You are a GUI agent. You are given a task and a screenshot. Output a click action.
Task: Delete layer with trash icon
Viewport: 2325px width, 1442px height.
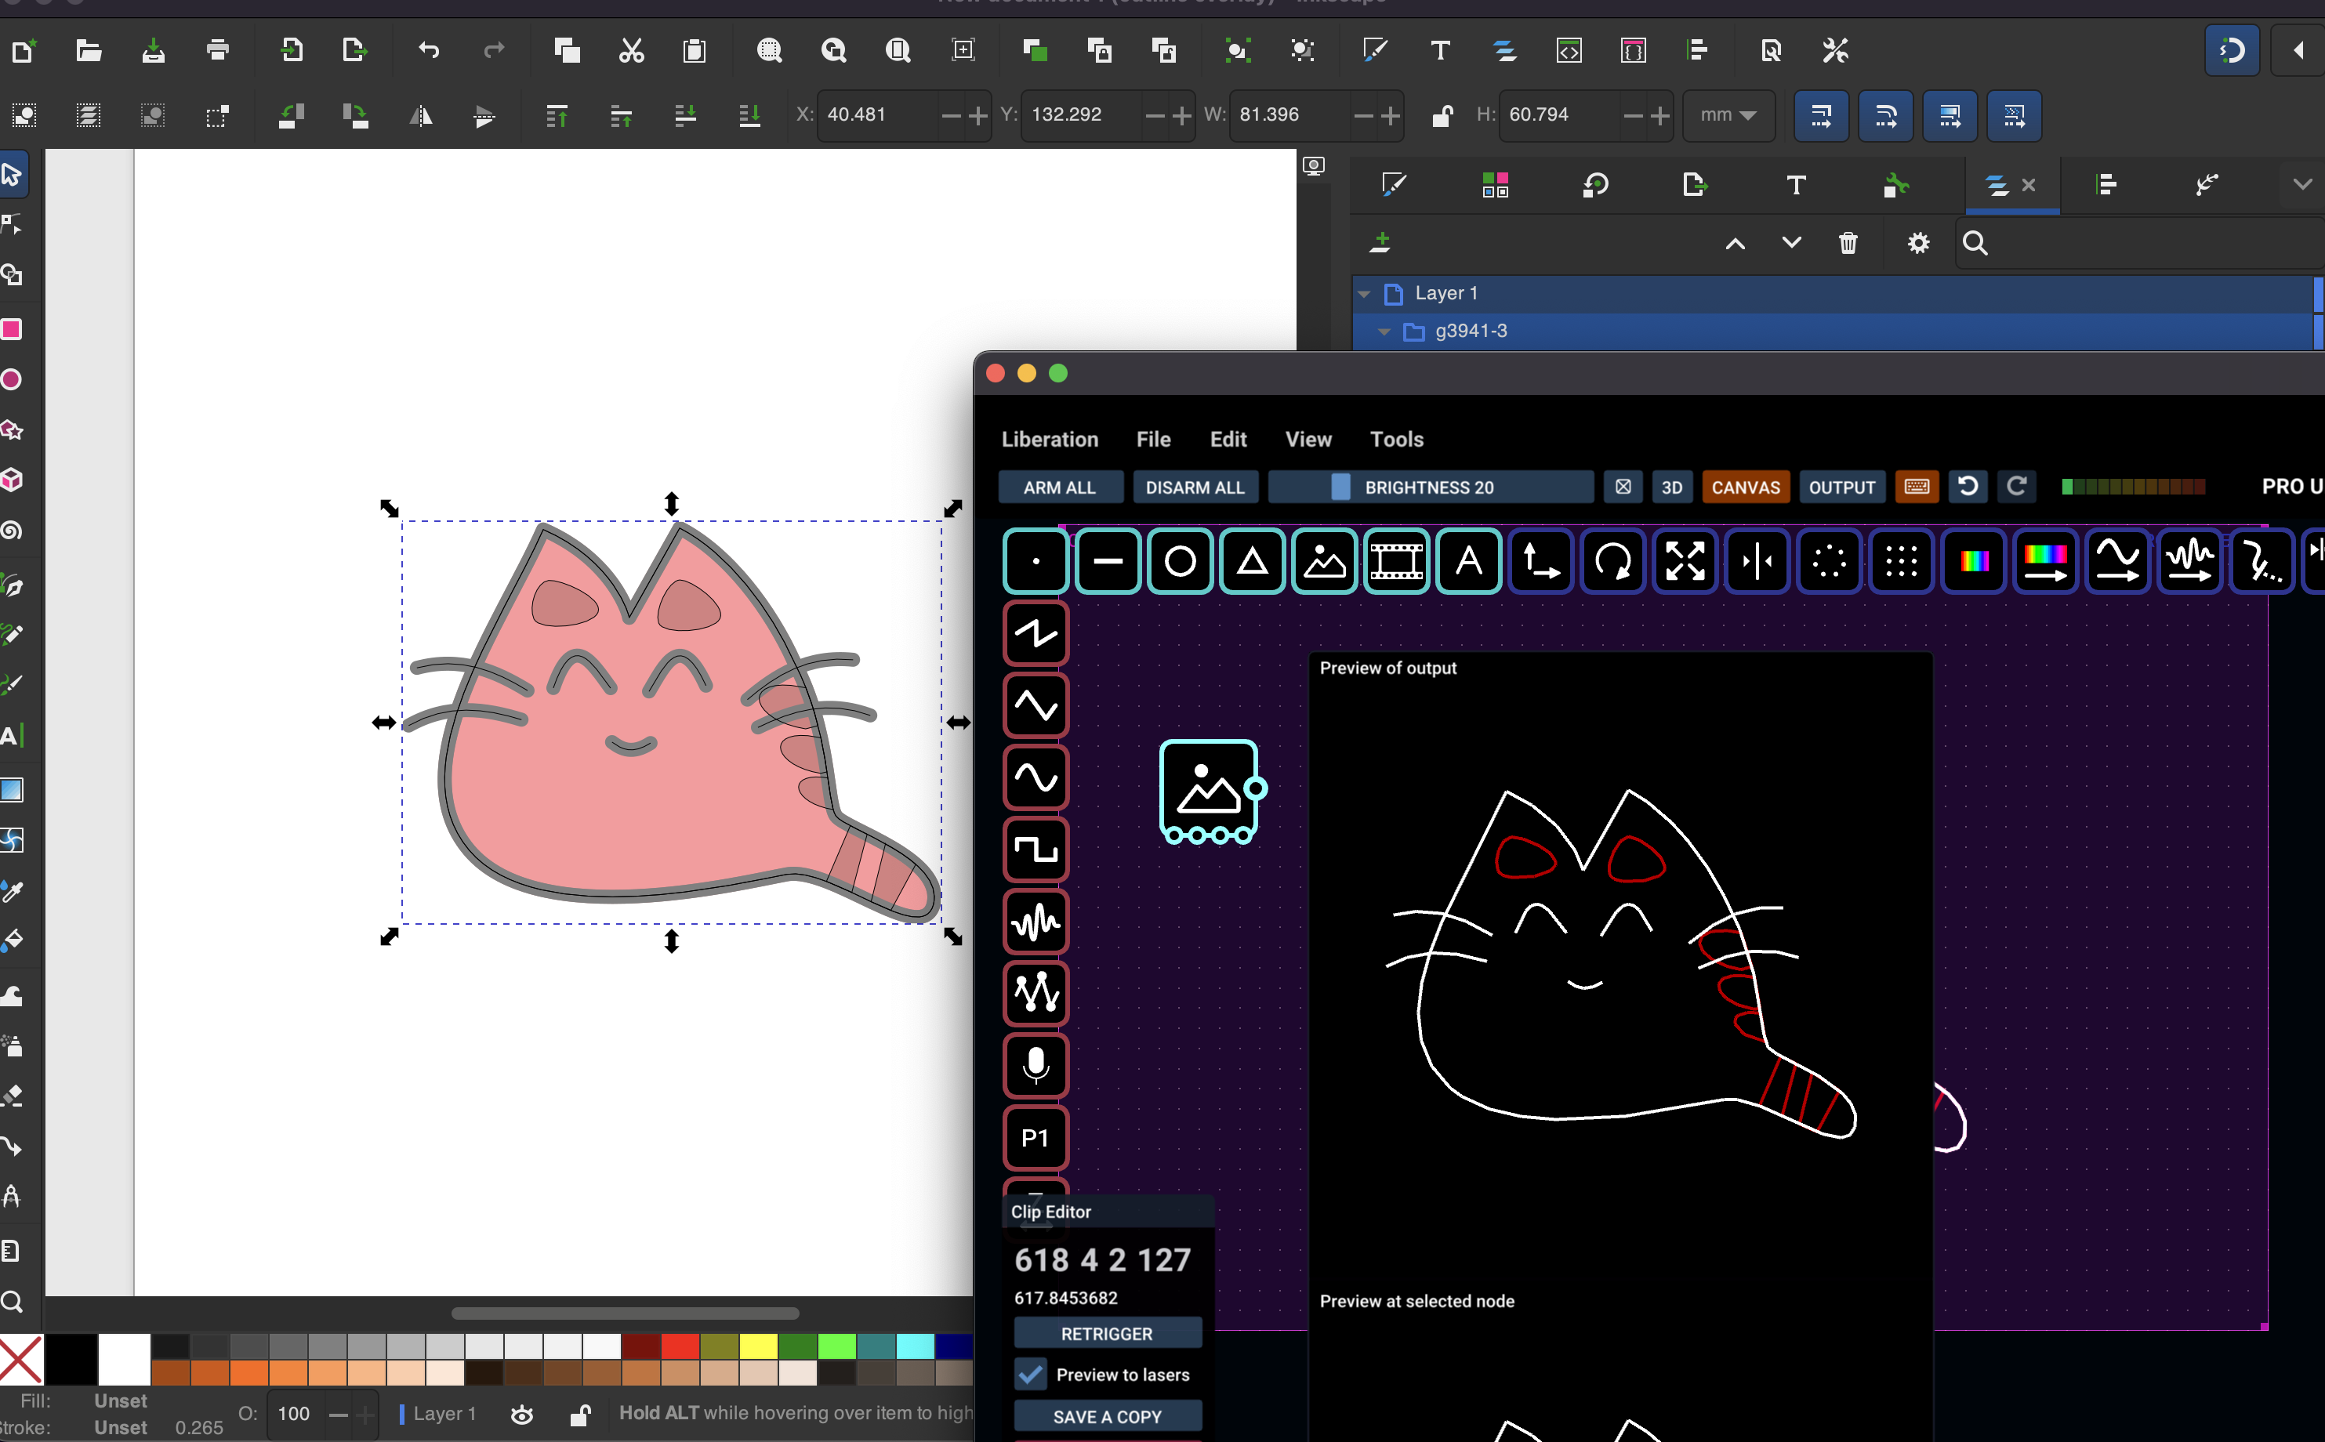(x=1848, y=243)
